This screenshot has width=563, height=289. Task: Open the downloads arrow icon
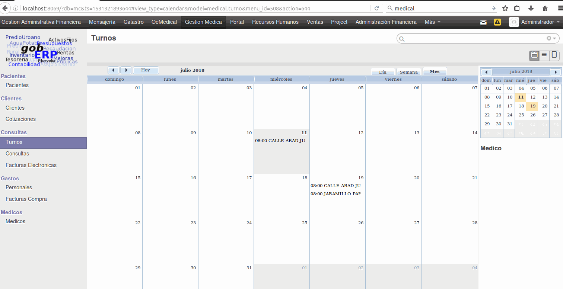pyautogui.click(x=531, y=8)
